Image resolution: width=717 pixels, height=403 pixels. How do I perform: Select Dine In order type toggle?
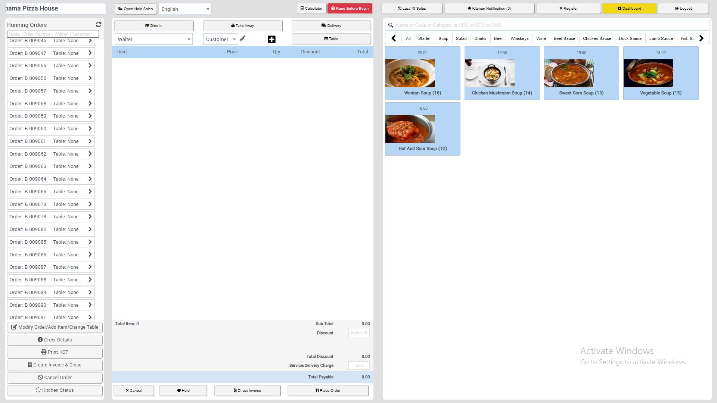(x=153, y=26)
